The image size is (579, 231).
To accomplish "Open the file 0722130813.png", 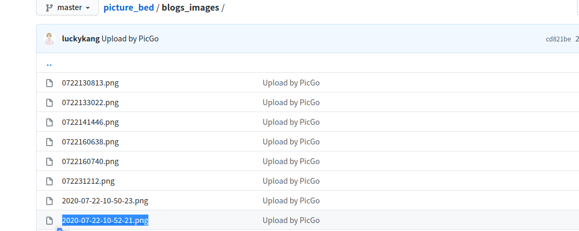I will pyautogui.click(x=90, y=83).
